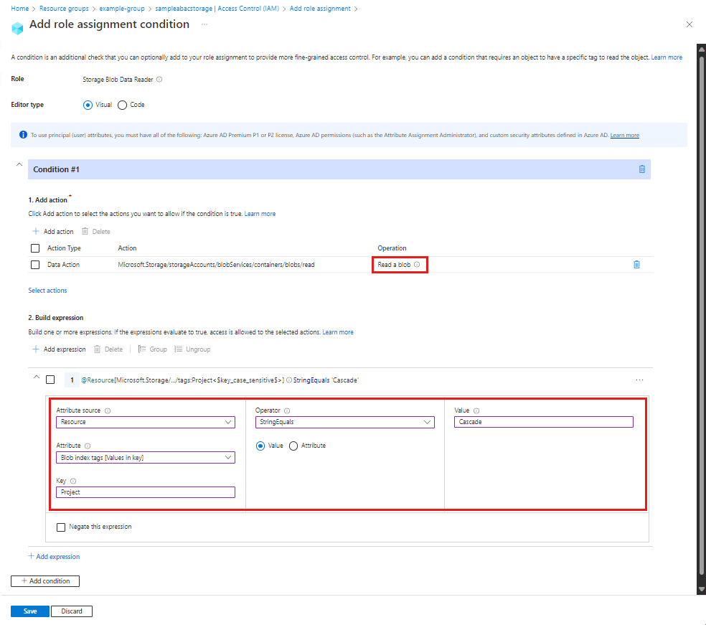
Task: Open the Attribute source dropdown
Action: coord(145,422)
